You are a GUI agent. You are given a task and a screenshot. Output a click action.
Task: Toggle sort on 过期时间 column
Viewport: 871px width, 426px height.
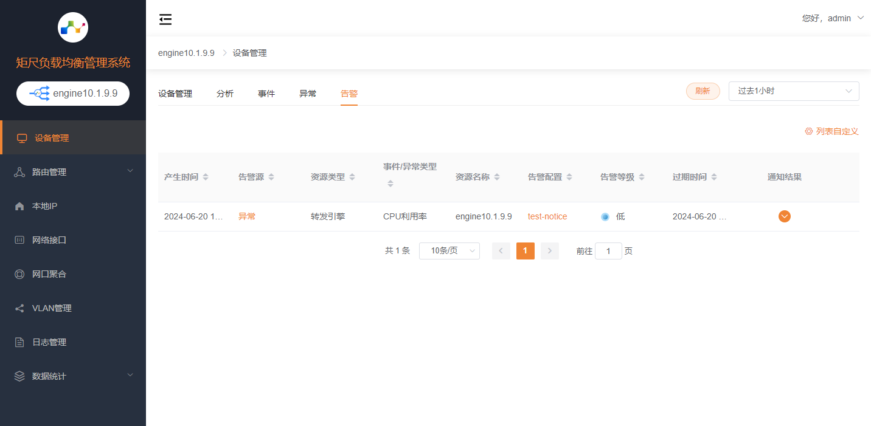coord(713,177)
